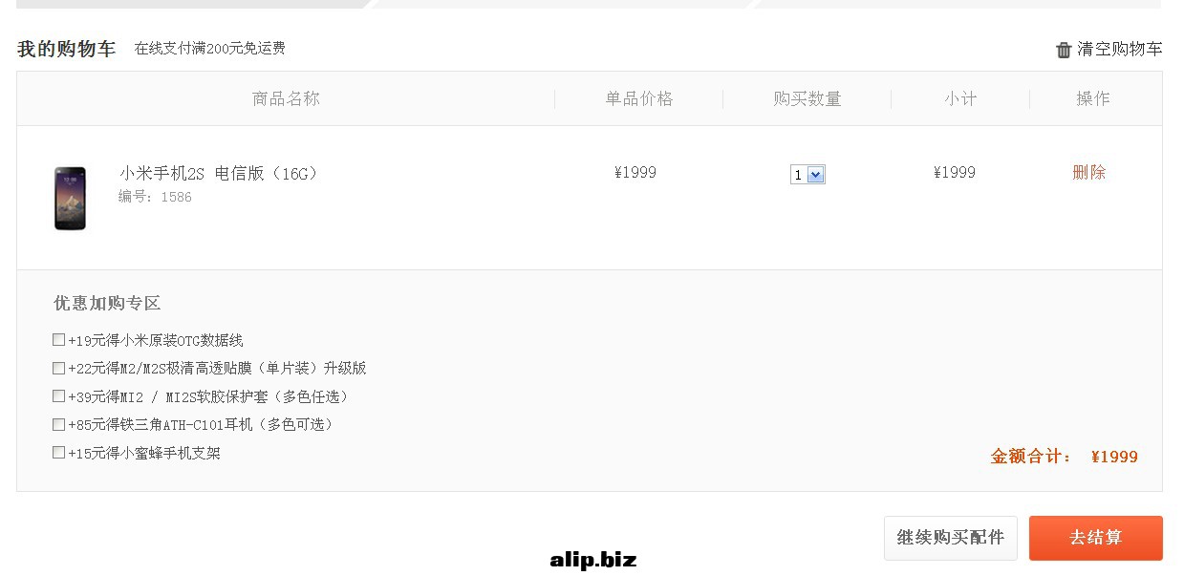Expand the purchase quantity dropdown

point(807,175)
